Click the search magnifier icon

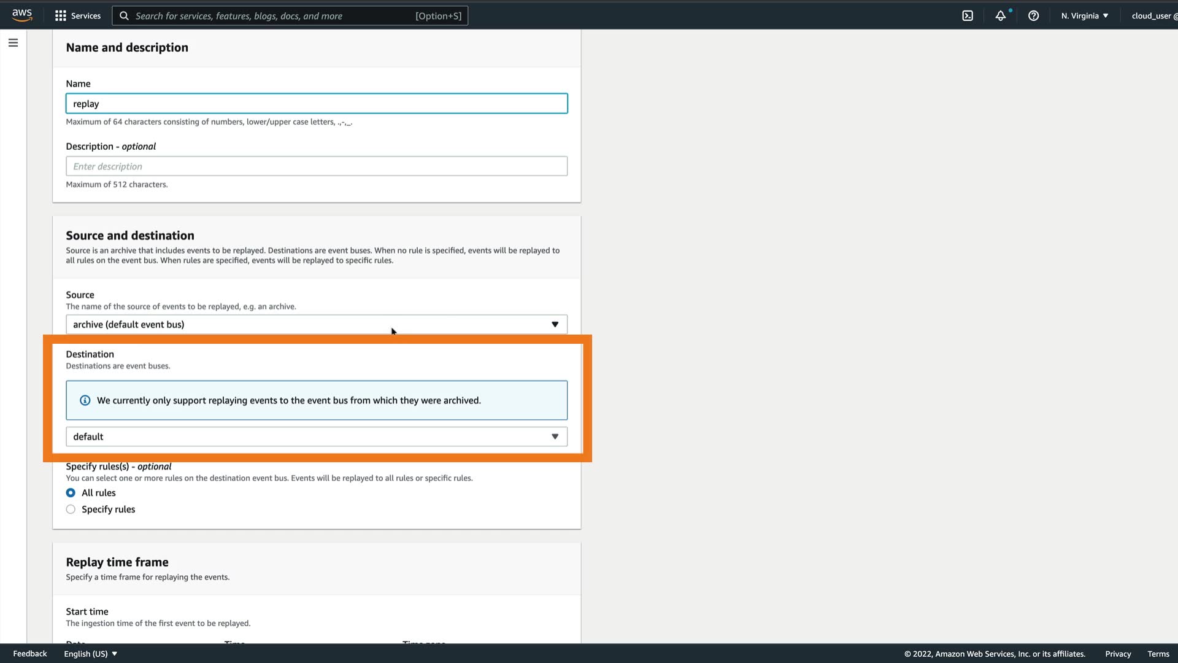[124, 16]
